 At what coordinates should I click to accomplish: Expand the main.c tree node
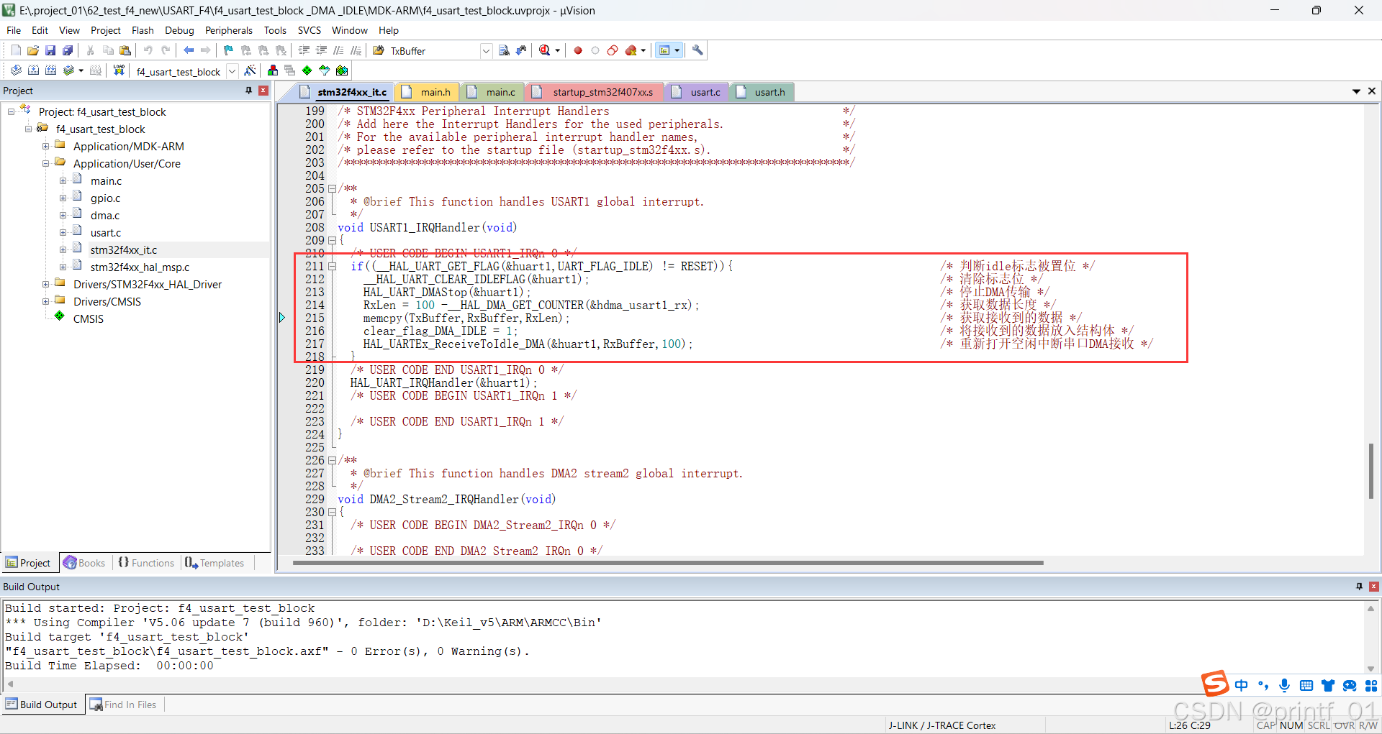click(63, 181)
